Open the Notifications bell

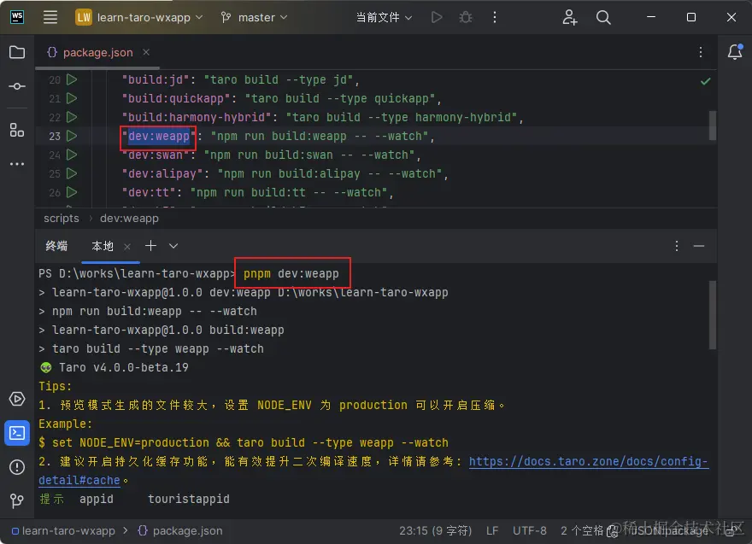pos(735,52)
